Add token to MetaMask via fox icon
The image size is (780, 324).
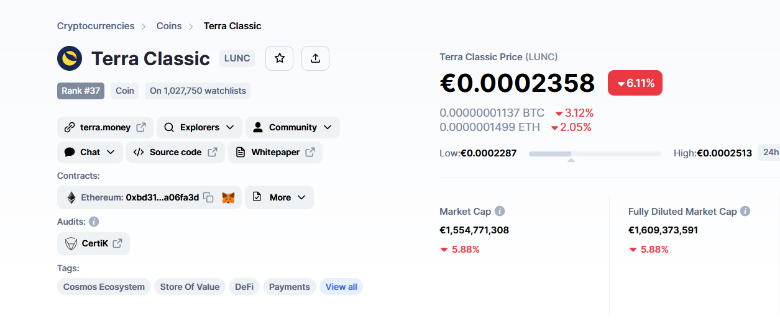[228, 197]
